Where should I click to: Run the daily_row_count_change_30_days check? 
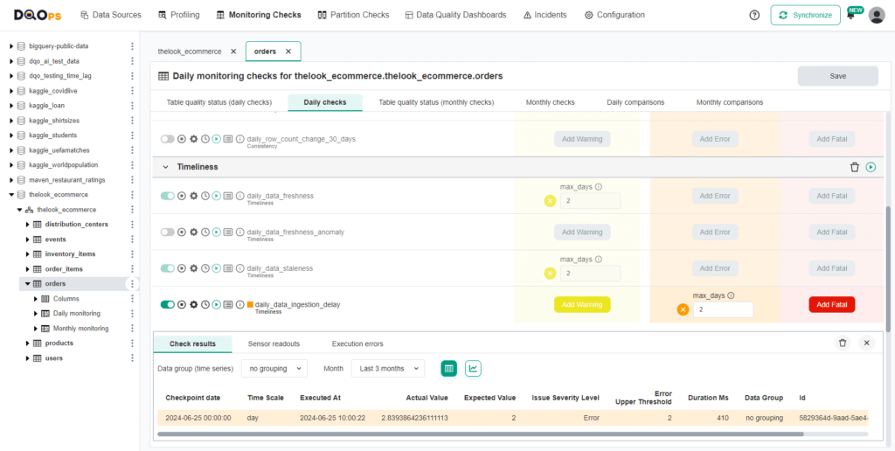[x=217, y=139]
